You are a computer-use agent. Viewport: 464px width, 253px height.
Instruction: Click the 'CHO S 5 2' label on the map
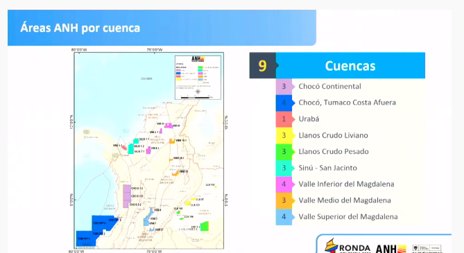coord(135,204)
